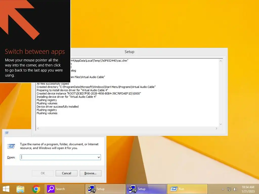259x194 pixels.
Task: Click the OK button in Run dialog
Action: tap(42, 173)
